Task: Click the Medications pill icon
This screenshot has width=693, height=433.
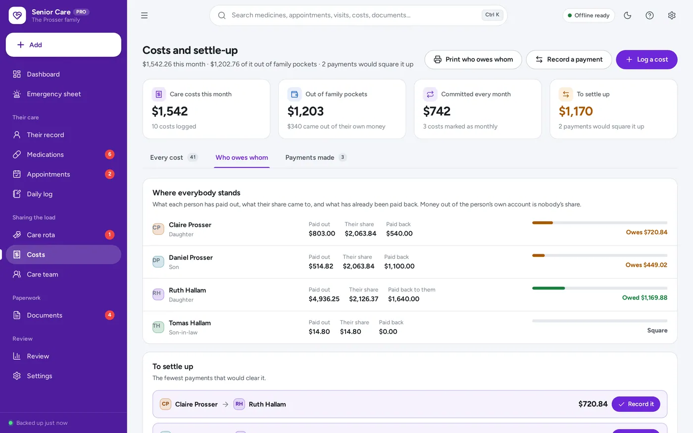Action: point(17,154)
